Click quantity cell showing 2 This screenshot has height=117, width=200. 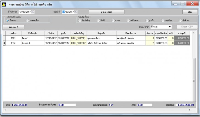tap(150, 43)
